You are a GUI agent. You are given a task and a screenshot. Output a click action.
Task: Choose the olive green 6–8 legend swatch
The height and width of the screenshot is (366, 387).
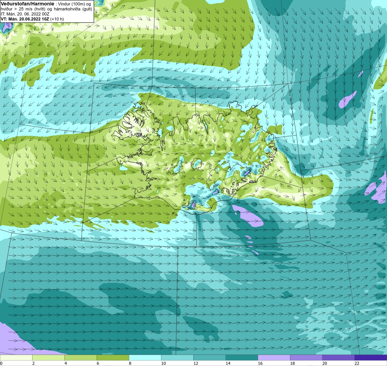coord(113,357)
